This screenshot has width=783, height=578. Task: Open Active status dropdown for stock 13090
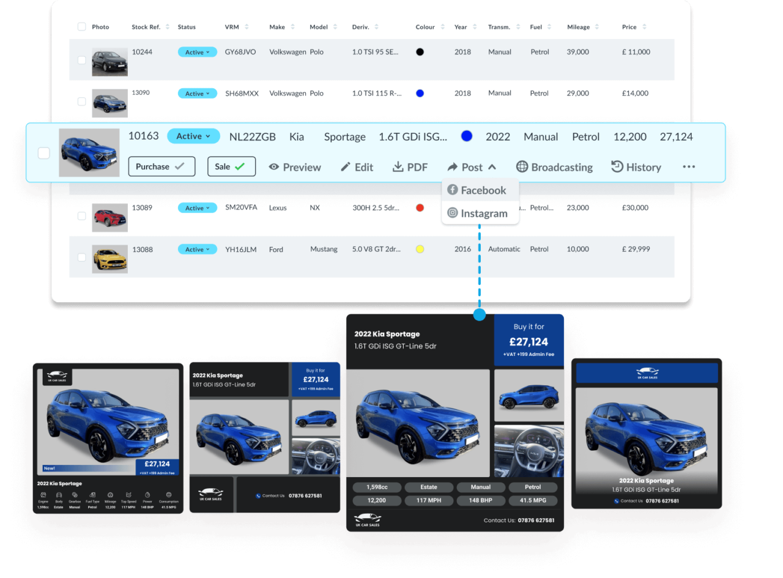point(198,94)
